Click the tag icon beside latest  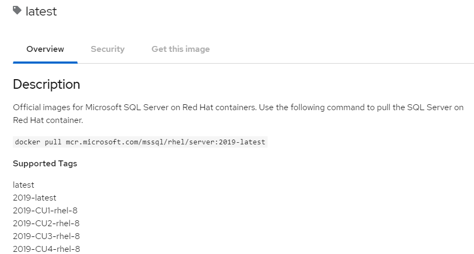(17, 11)
